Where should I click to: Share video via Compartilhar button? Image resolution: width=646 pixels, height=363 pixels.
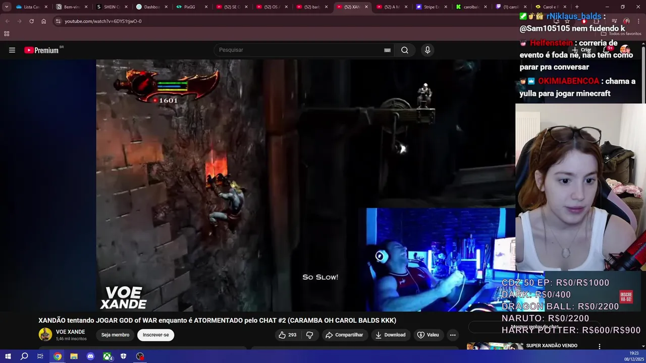click(344, 335)
